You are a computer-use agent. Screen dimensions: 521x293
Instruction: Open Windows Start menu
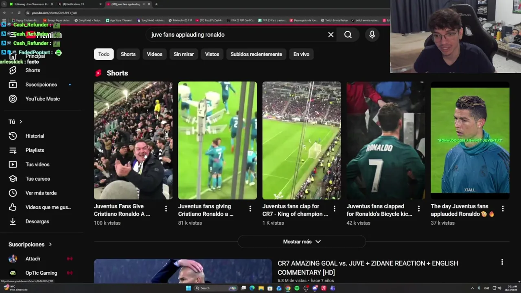188,288
